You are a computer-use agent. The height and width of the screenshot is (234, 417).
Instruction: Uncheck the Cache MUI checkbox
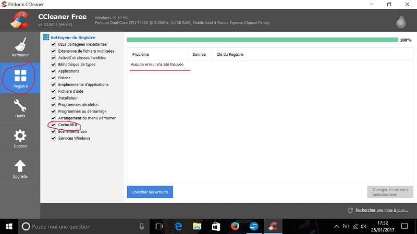[53, 125]
